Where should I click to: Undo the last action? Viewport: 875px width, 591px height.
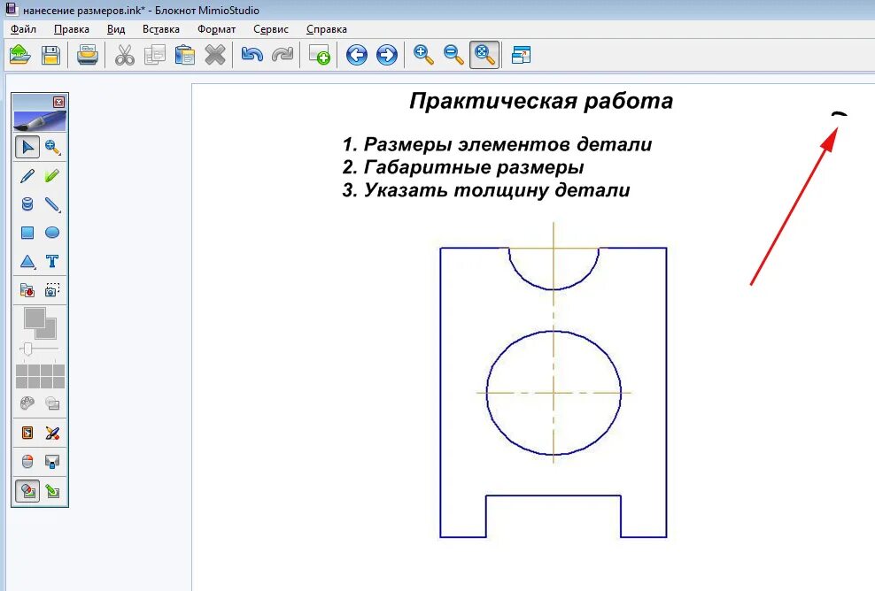click(x=252, y=55)
